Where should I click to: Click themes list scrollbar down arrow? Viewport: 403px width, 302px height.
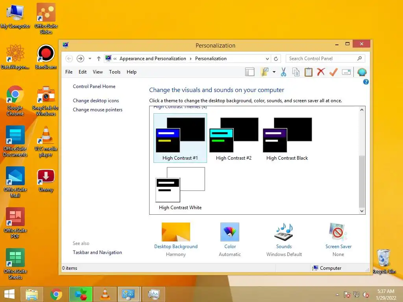pyautogui.click(x=362, y=211)
